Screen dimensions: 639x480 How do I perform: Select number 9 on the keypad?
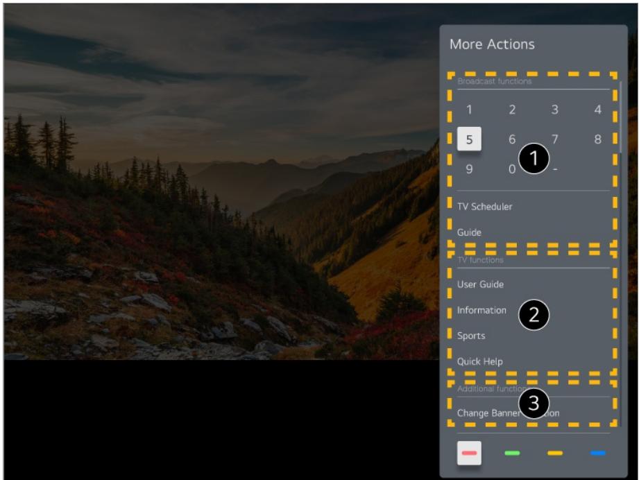click(469, 169)
